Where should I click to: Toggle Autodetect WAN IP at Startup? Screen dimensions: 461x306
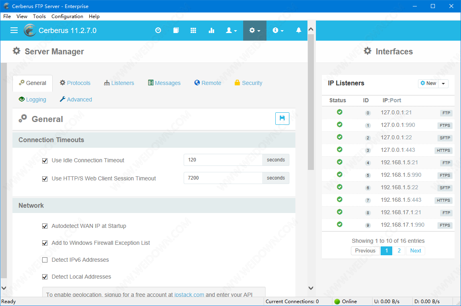click(45, 226)
